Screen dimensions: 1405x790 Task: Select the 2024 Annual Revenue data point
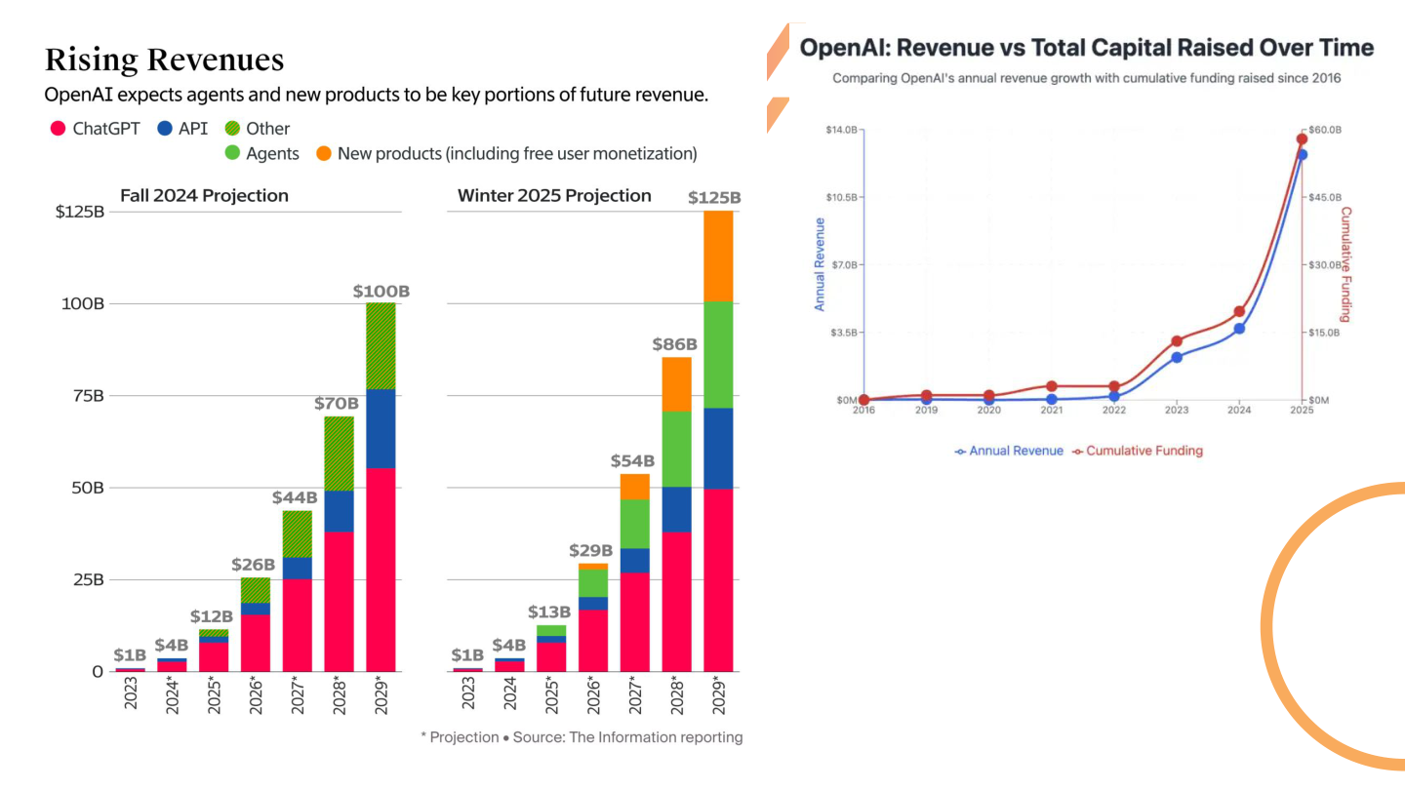pos(1239,329)
